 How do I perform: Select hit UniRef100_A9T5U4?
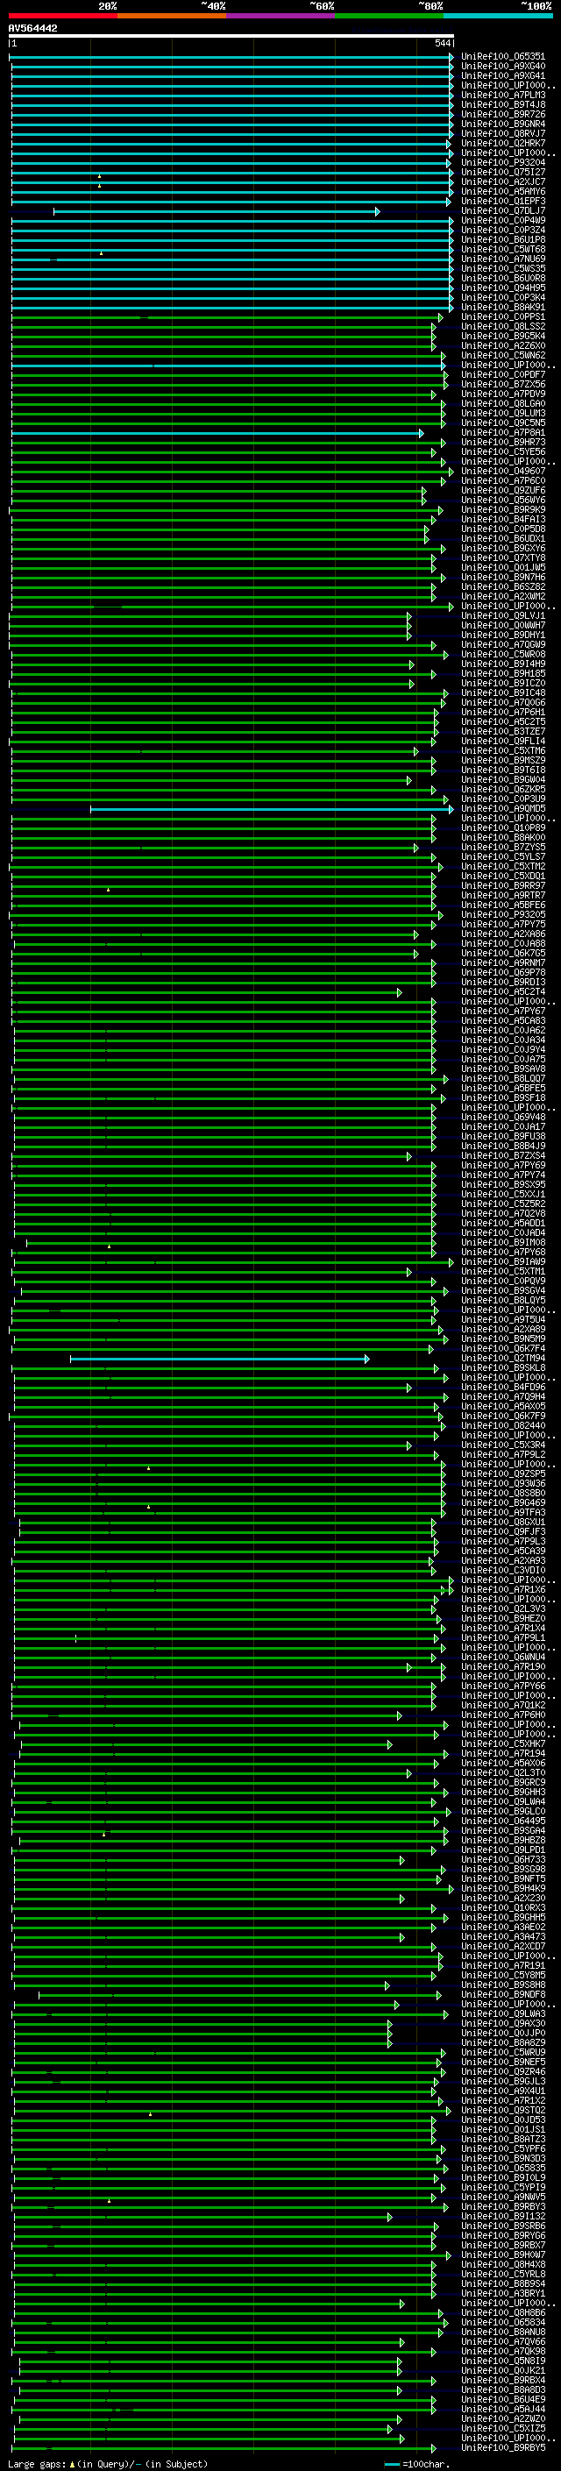(x=502, y=1320)
